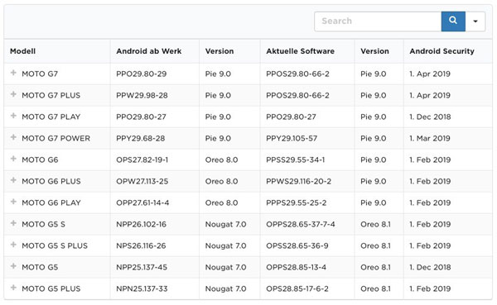
Task: Click current software OPPS28.65-37-7-4 cell
Action: tap(301, 224)
